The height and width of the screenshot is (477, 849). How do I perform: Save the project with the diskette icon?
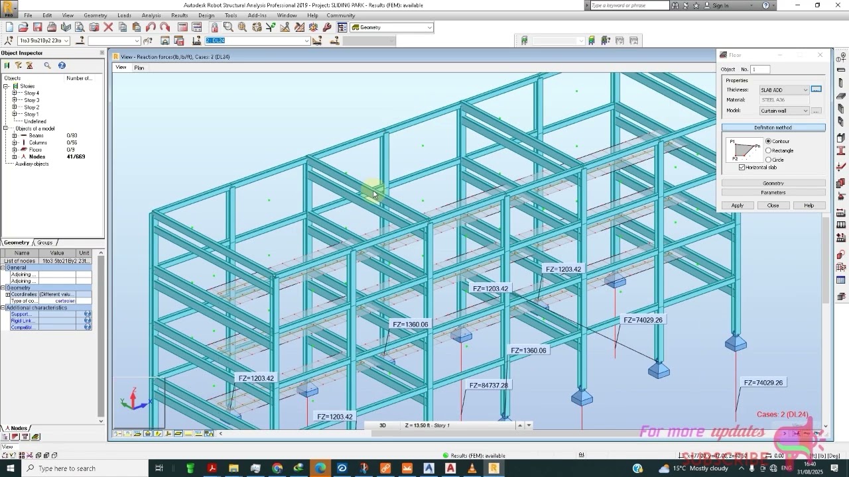click(x=37, y=27)
